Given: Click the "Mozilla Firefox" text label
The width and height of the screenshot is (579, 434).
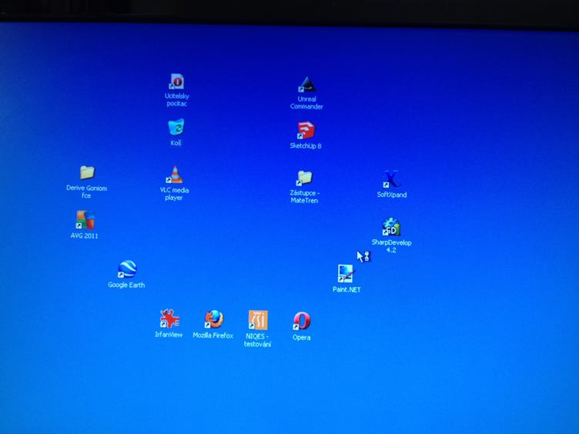Looking at the screenshot, I should tap(213, 336).
